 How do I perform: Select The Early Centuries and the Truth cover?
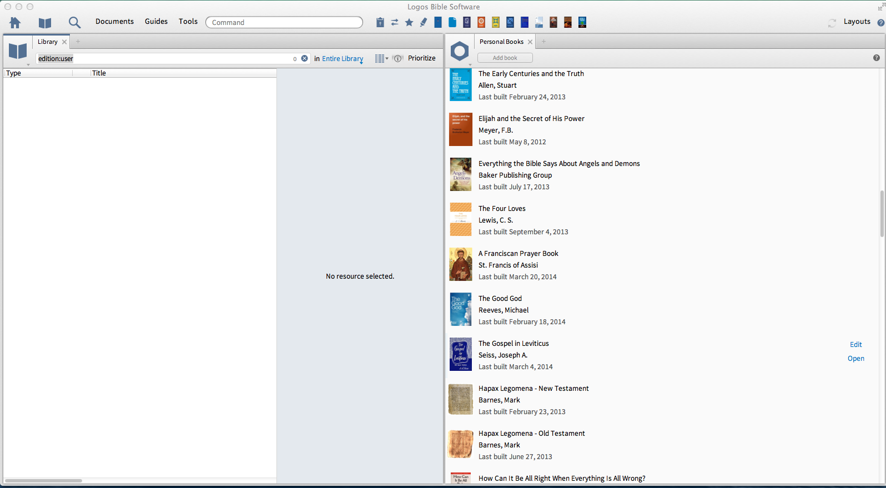point(460,85)
